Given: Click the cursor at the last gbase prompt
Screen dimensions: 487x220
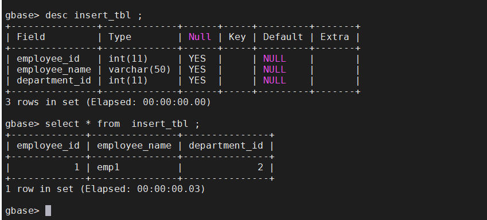Looking at the screenshot, I should click(48, 211).
